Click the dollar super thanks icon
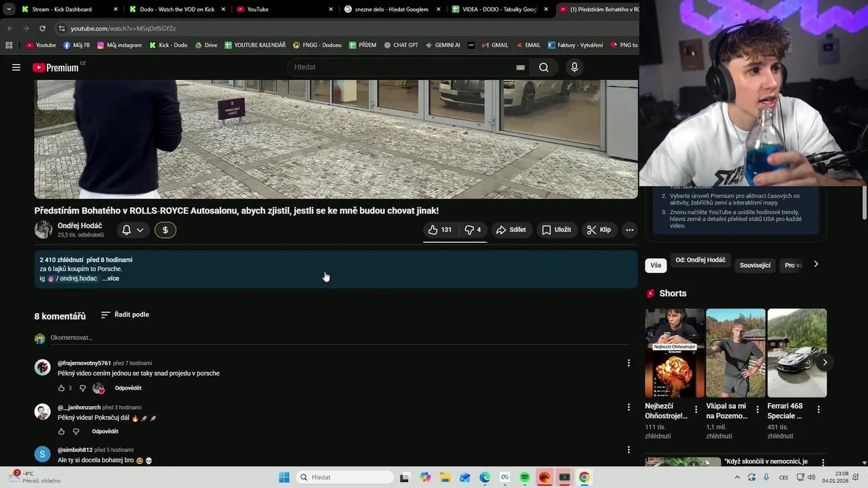This screenshot has width=868, height=488. (165, 230)
